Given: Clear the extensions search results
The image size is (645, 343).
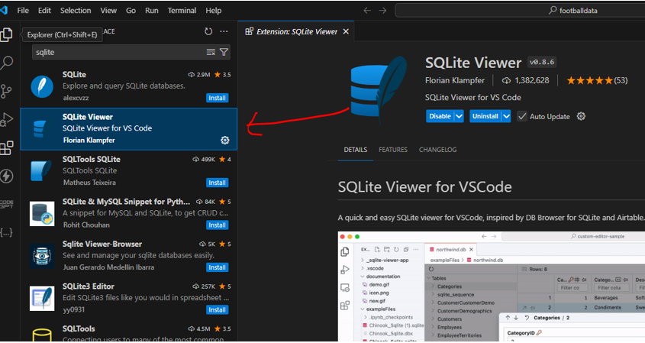Looking at the screenshot, I should 211,52.
